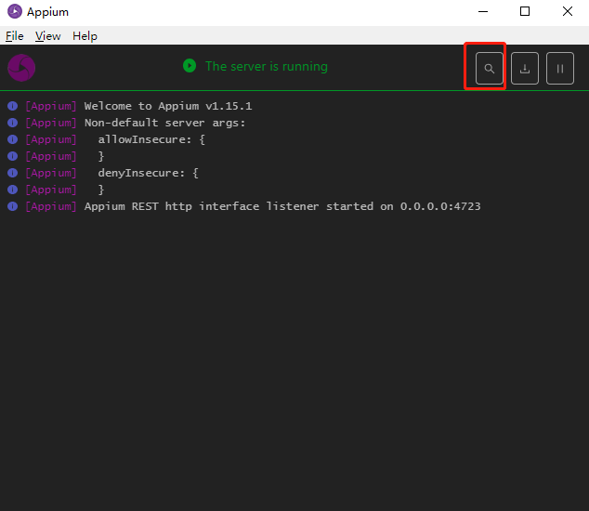Click the 'The server is running' text
This screenshot has height=511, width=589.
pyautogui.click(x=267, y=66)
